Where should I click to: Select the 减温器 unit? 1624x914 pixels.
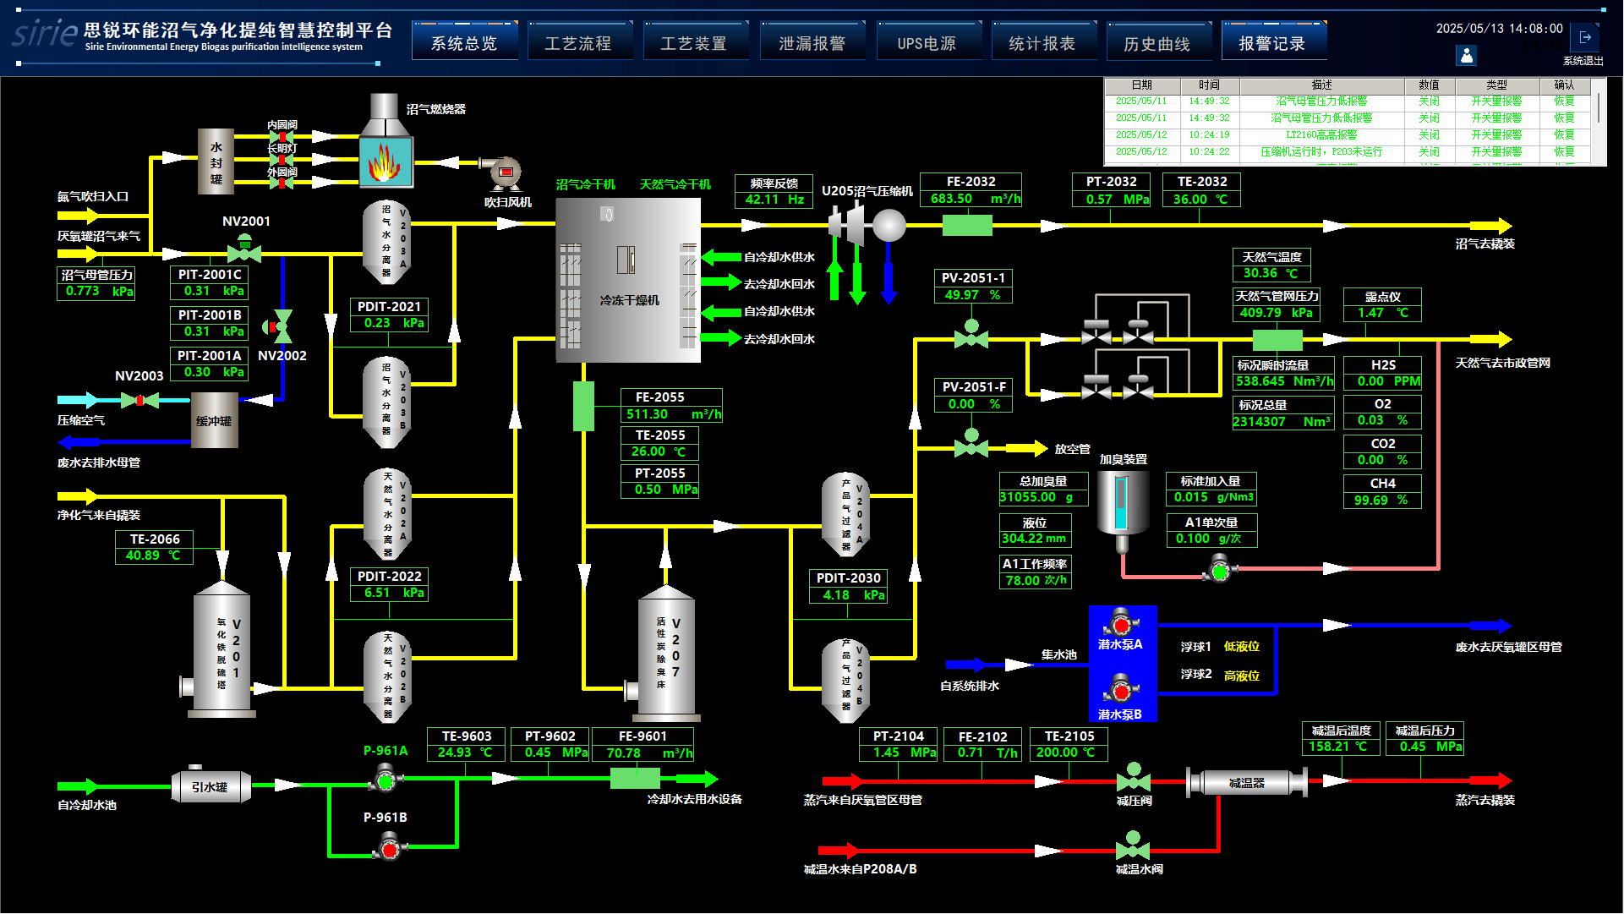(x=1247, y=783)
